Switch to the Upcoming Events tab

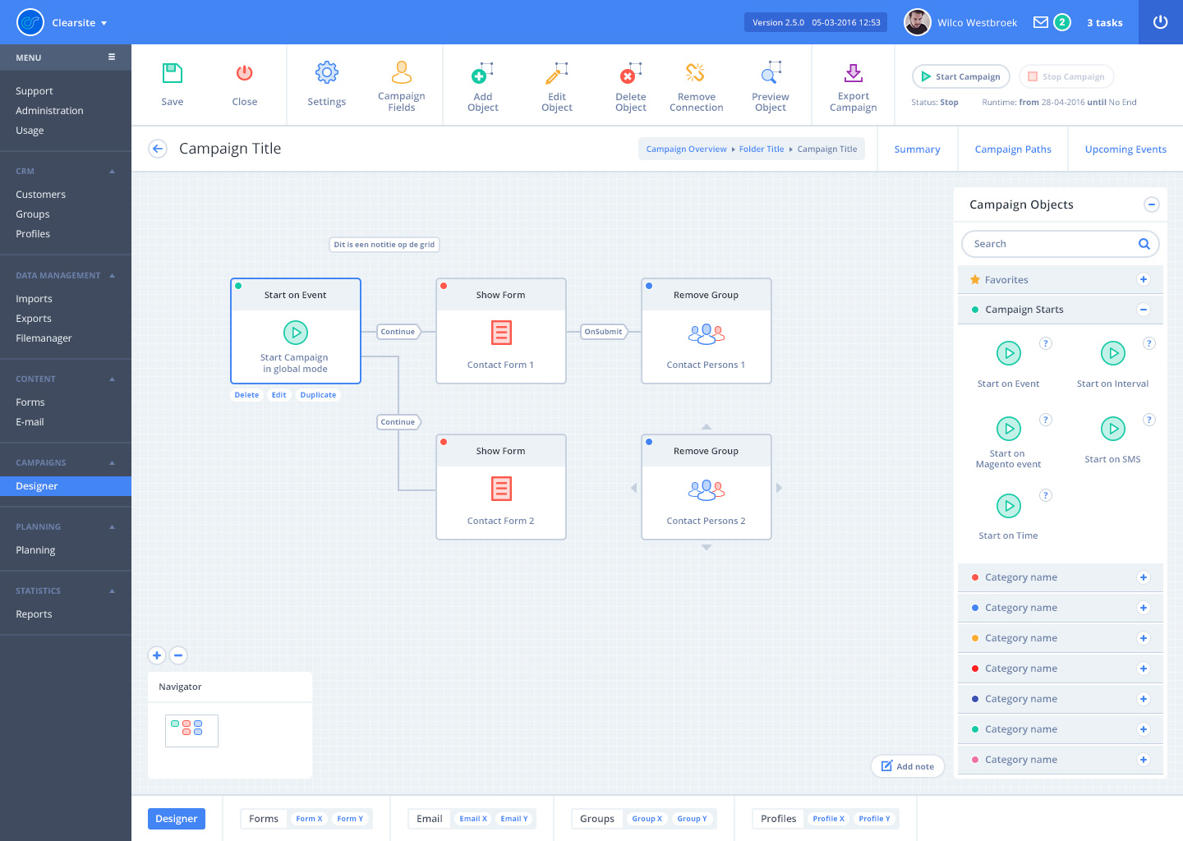[1125, 149]
